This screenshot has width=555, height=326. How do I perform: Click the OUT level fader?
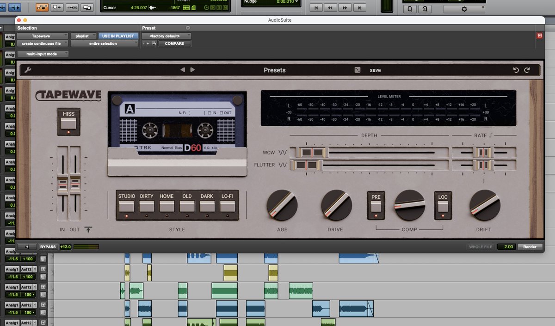(x=74, y=184)
